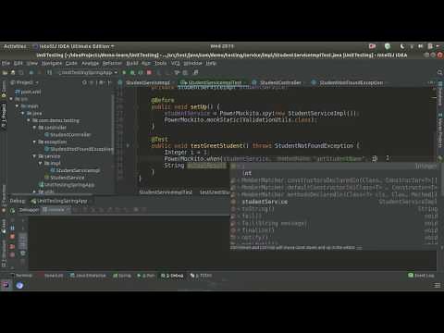Collapse the controller package node
Image resolution: width=444 pixels, height=333 pixels.
[34, 128]
